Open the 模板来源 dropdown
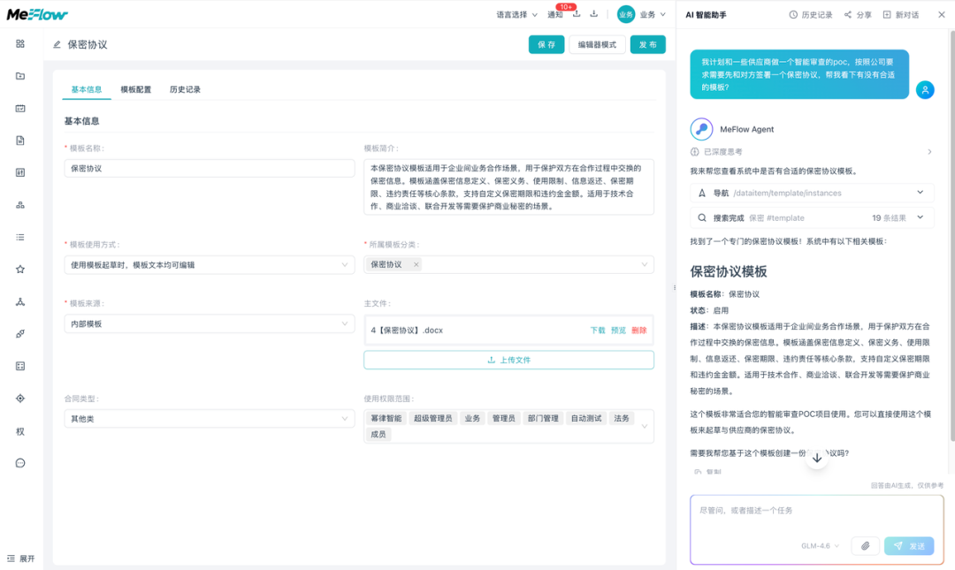Image resolution: width=955 pixels, height=570 pixels. (x=210, y=324)
